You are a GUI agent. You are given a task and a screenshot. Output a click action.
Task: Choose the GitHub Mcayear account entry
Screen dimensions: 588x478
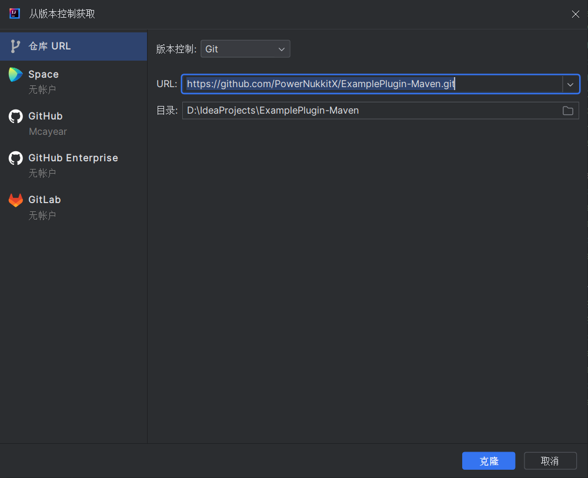click(73, 124)
